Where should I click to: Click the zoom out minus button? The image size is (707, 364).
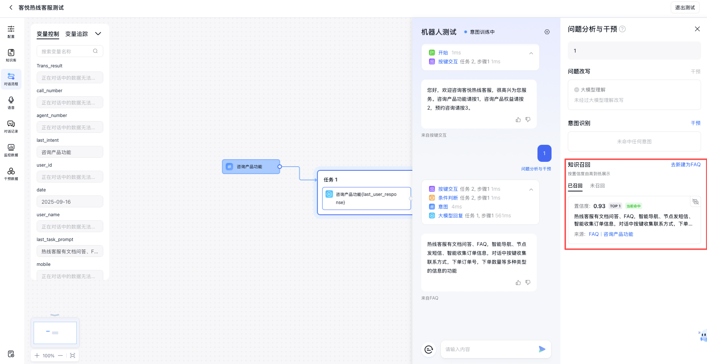[60, 355]
